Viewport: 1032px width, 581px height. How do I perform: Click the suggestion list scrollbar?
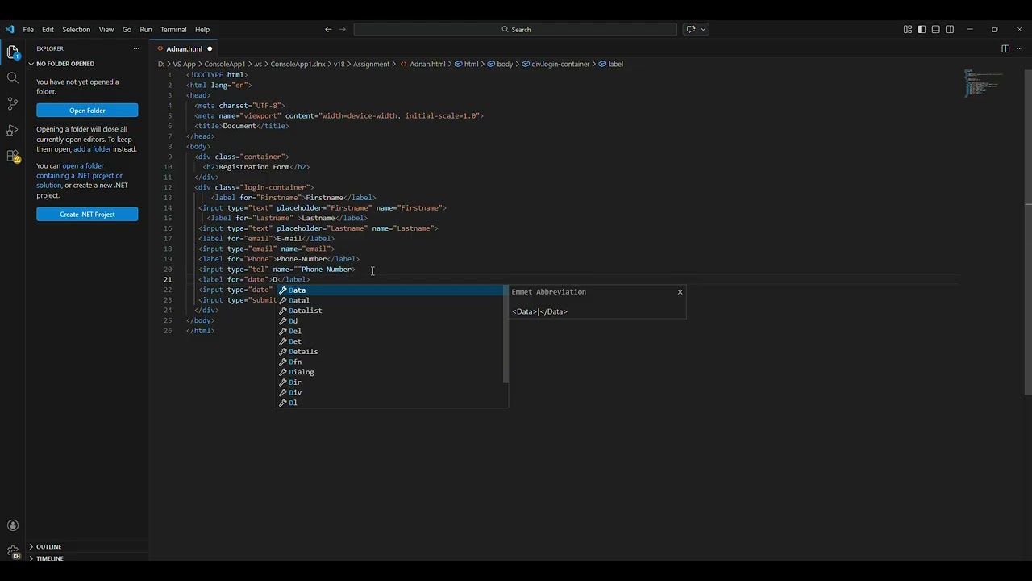click(x=506, y=334)
